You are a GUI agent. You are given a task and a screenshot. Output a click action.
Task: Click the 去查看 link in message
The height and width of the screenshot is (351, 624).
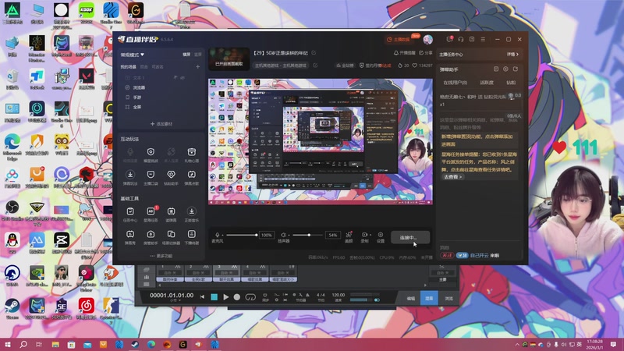click(x=452, y=177)
